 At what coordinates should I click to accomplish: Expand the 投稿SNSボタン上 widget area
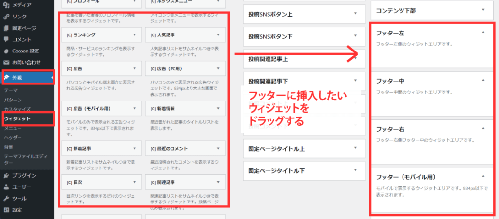[x=356, y=14]
